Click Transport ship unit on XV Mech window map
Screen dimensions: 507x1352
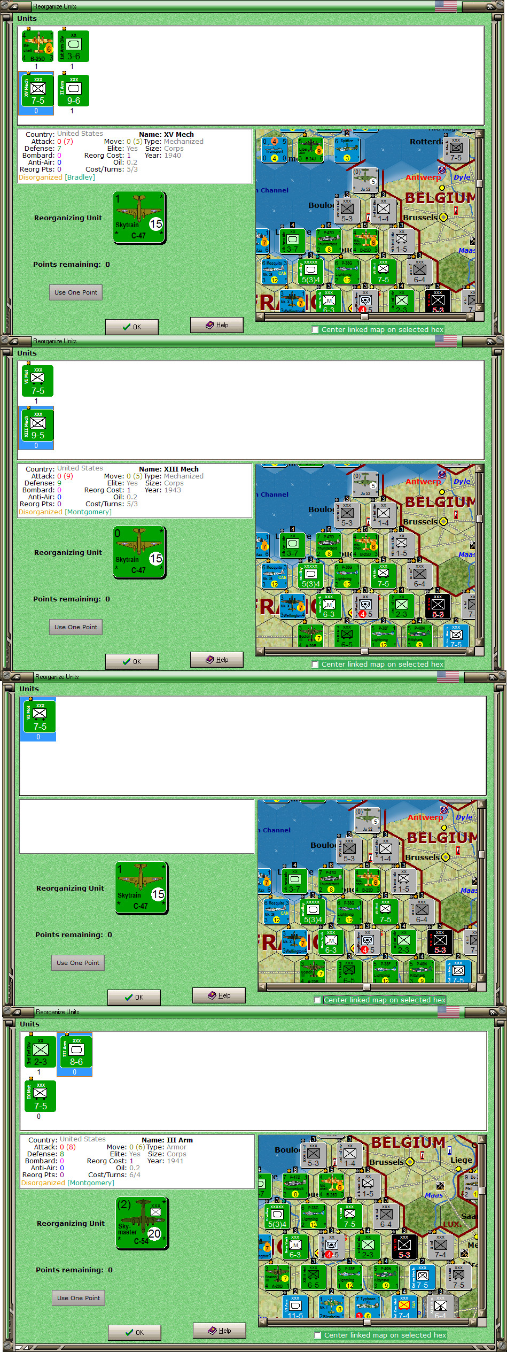click(x=275, y=150)
